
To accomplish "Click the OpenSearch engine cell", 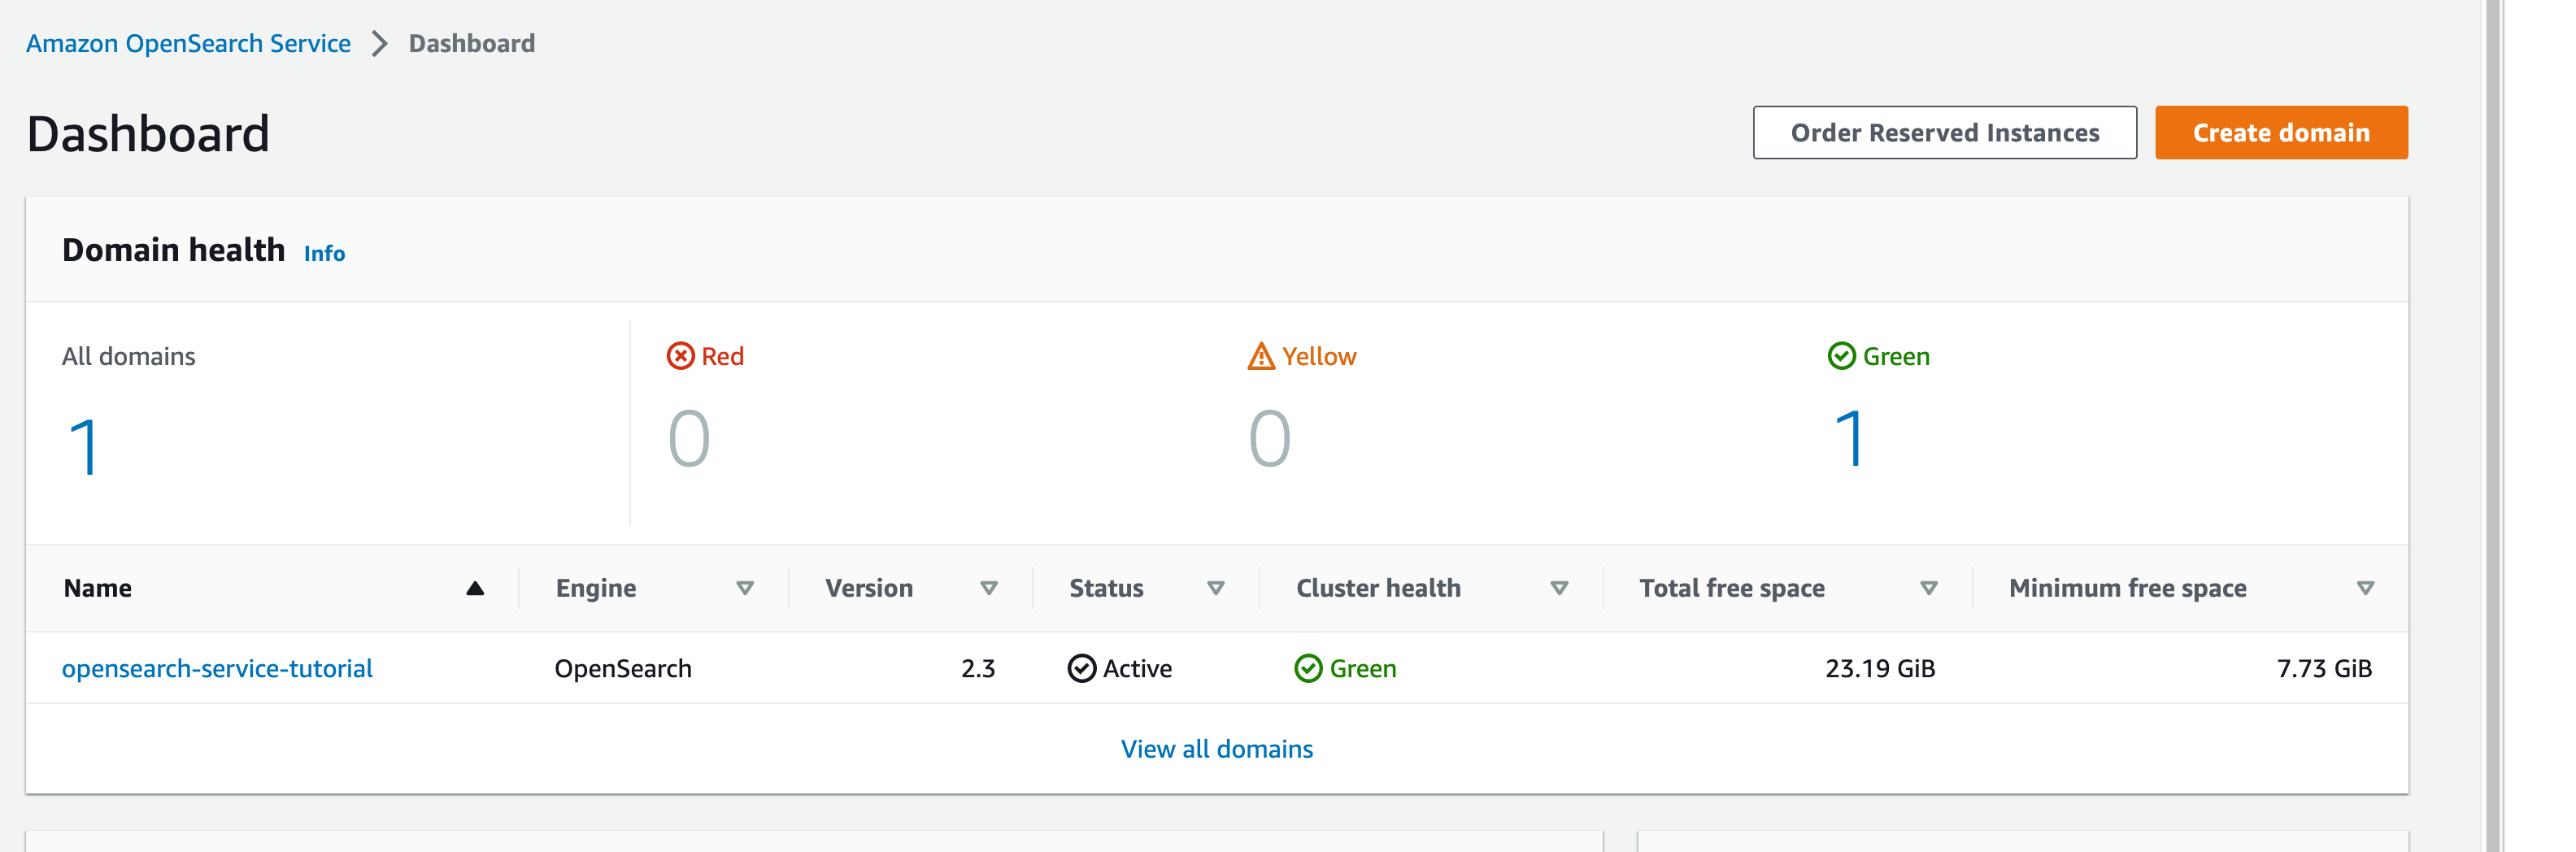I will pos(623,668).
